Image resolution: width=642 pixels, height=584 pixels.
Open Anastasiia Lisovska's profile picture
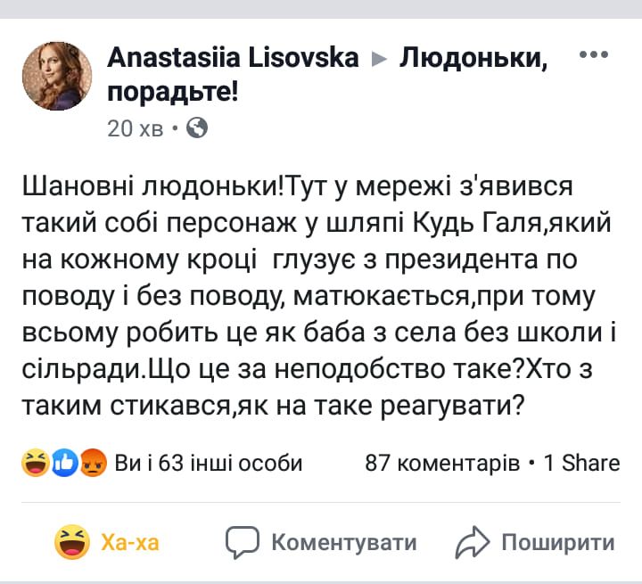(x=57, y=76)
